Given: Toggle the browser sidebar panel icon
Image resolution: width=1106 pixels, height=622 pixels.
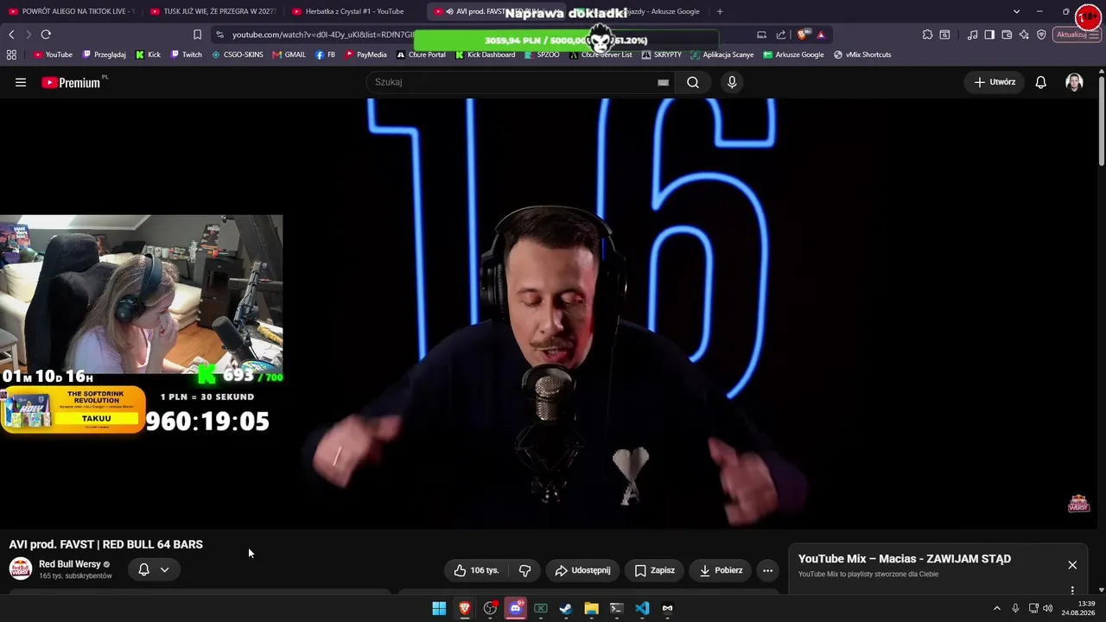Looking at the screenshot, I should point(989,35).
